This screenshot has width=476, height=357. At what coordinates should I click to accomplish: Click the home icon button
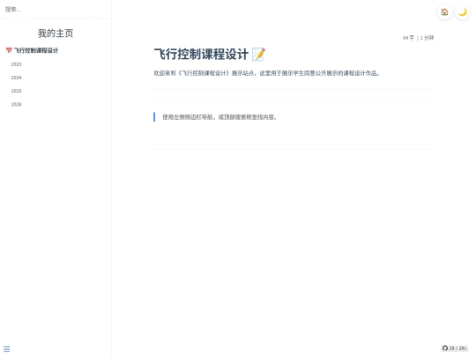(x=444, y=12)
